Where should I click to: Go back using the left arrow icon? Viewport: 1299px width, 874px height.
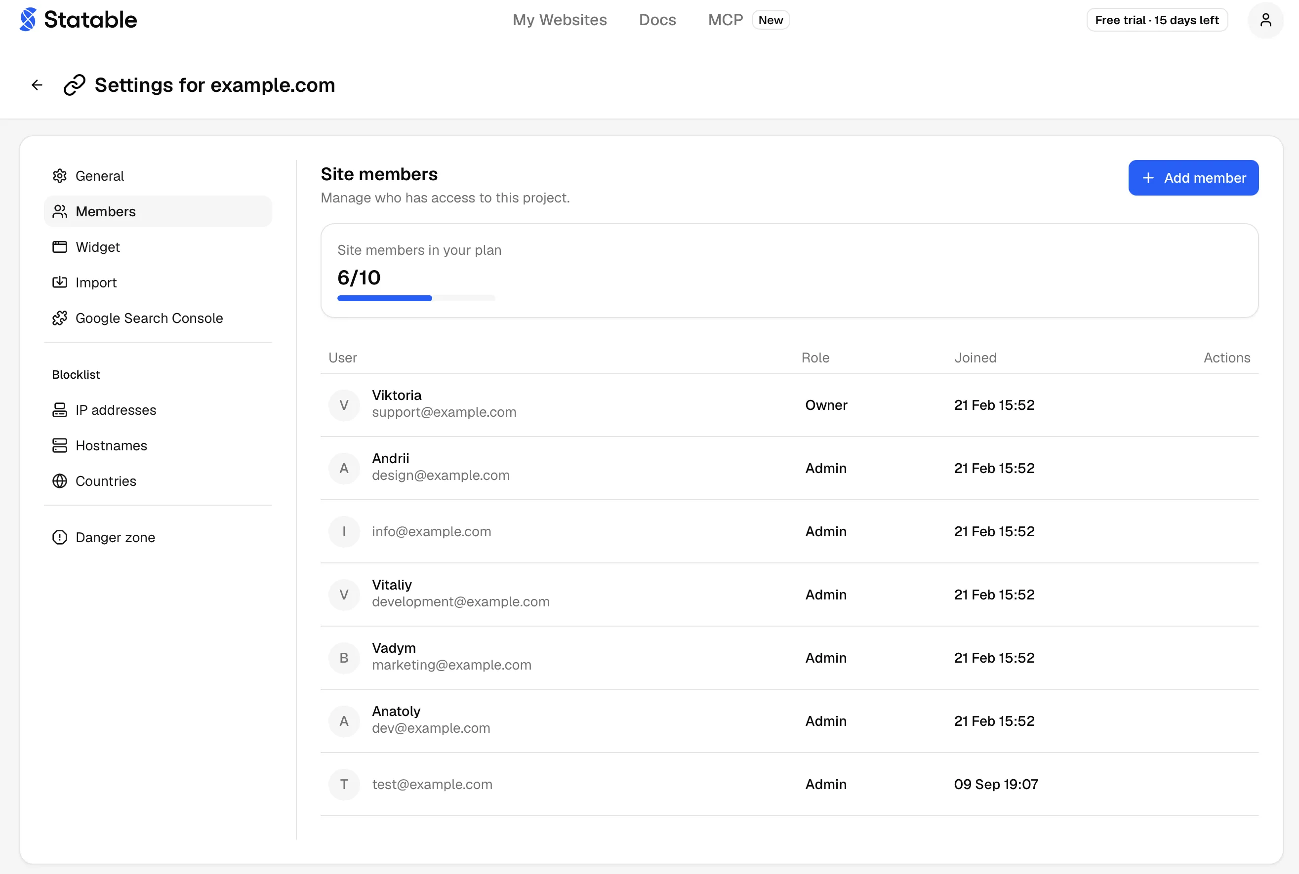tap(37, 85)
